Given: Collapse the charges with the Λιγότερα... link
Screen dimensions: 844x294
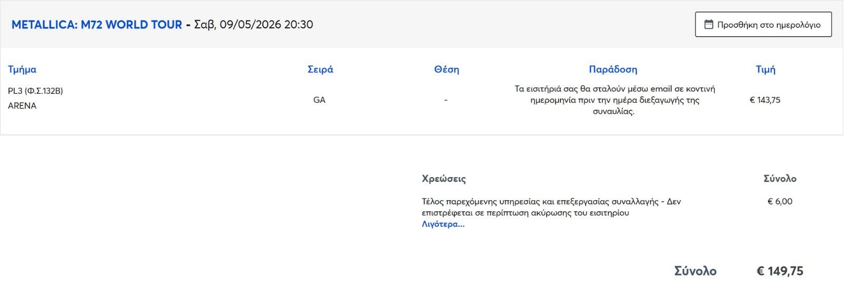Looking at the screenshot, I should point(443,224).
